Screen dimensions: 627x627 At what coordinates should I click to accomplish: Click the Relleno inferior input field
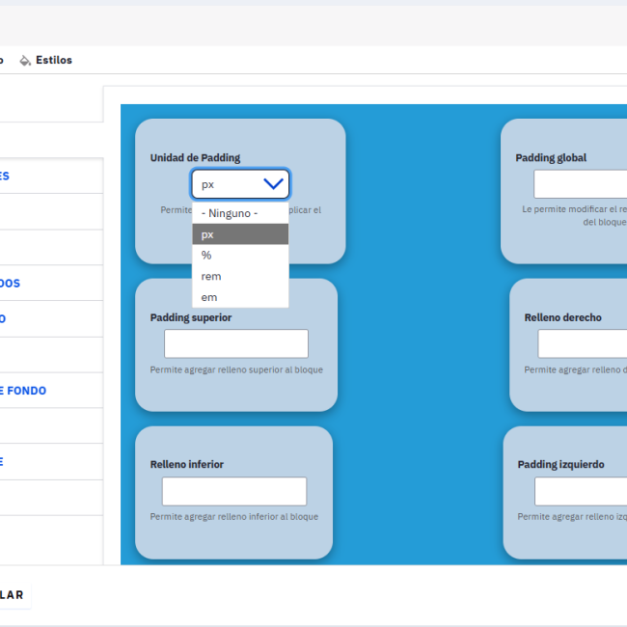tap(234, 491)
